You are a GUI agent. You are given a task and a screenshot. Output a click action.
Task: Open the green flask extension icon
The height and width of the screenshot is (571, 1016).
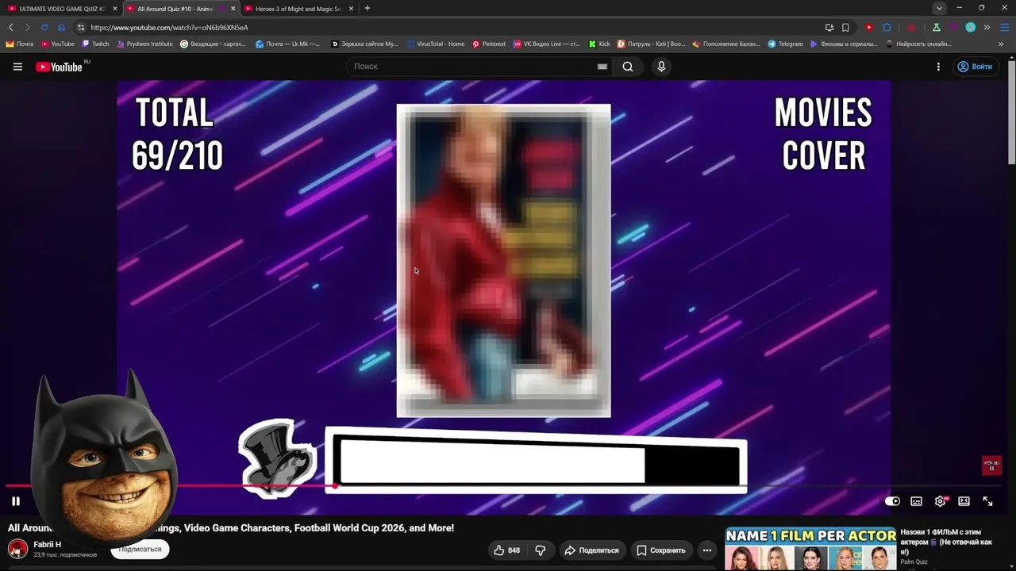[937, 28]
